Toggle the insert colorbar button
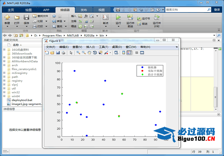The height and width of the screenshot is (156, 224). point(123,53)
